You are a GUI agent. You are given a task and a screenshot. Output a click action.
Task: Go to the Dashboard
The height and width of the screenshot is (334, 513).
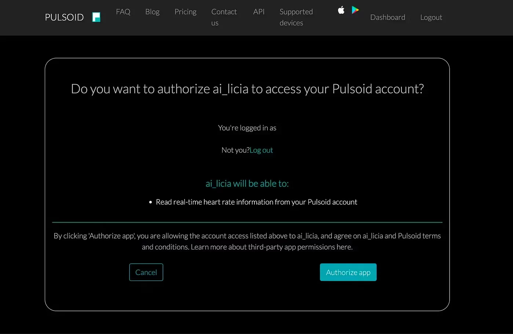click(x=388, y=17)
